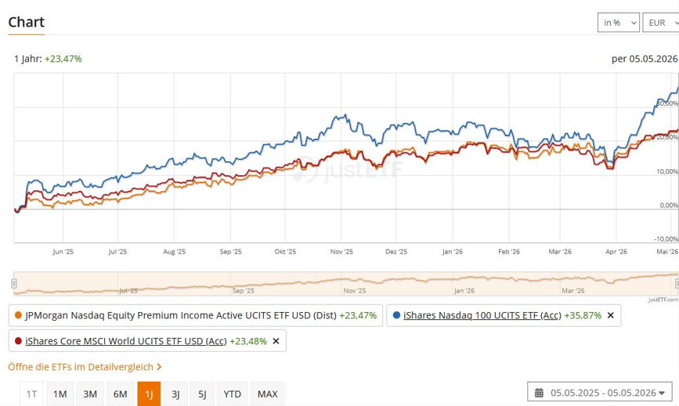Click the range navigator mini chart

tap(345, 284)
